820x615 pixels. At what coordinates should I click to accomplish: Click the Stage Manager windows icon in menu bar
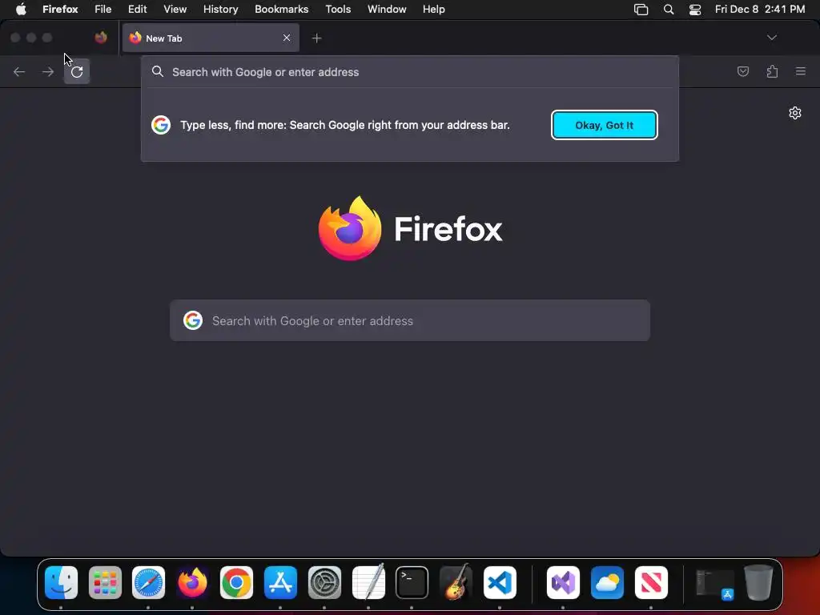pyautogui.click(x=641, y=10)
